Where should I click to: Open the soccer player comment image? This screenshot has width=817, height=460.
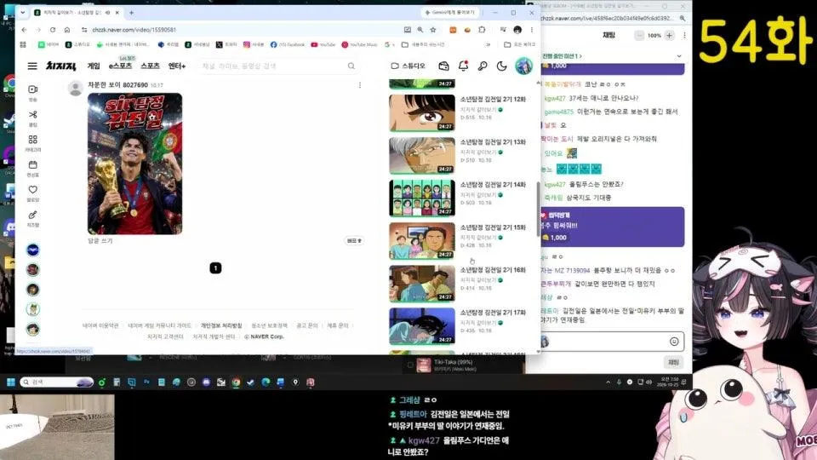tap(135, 164)
